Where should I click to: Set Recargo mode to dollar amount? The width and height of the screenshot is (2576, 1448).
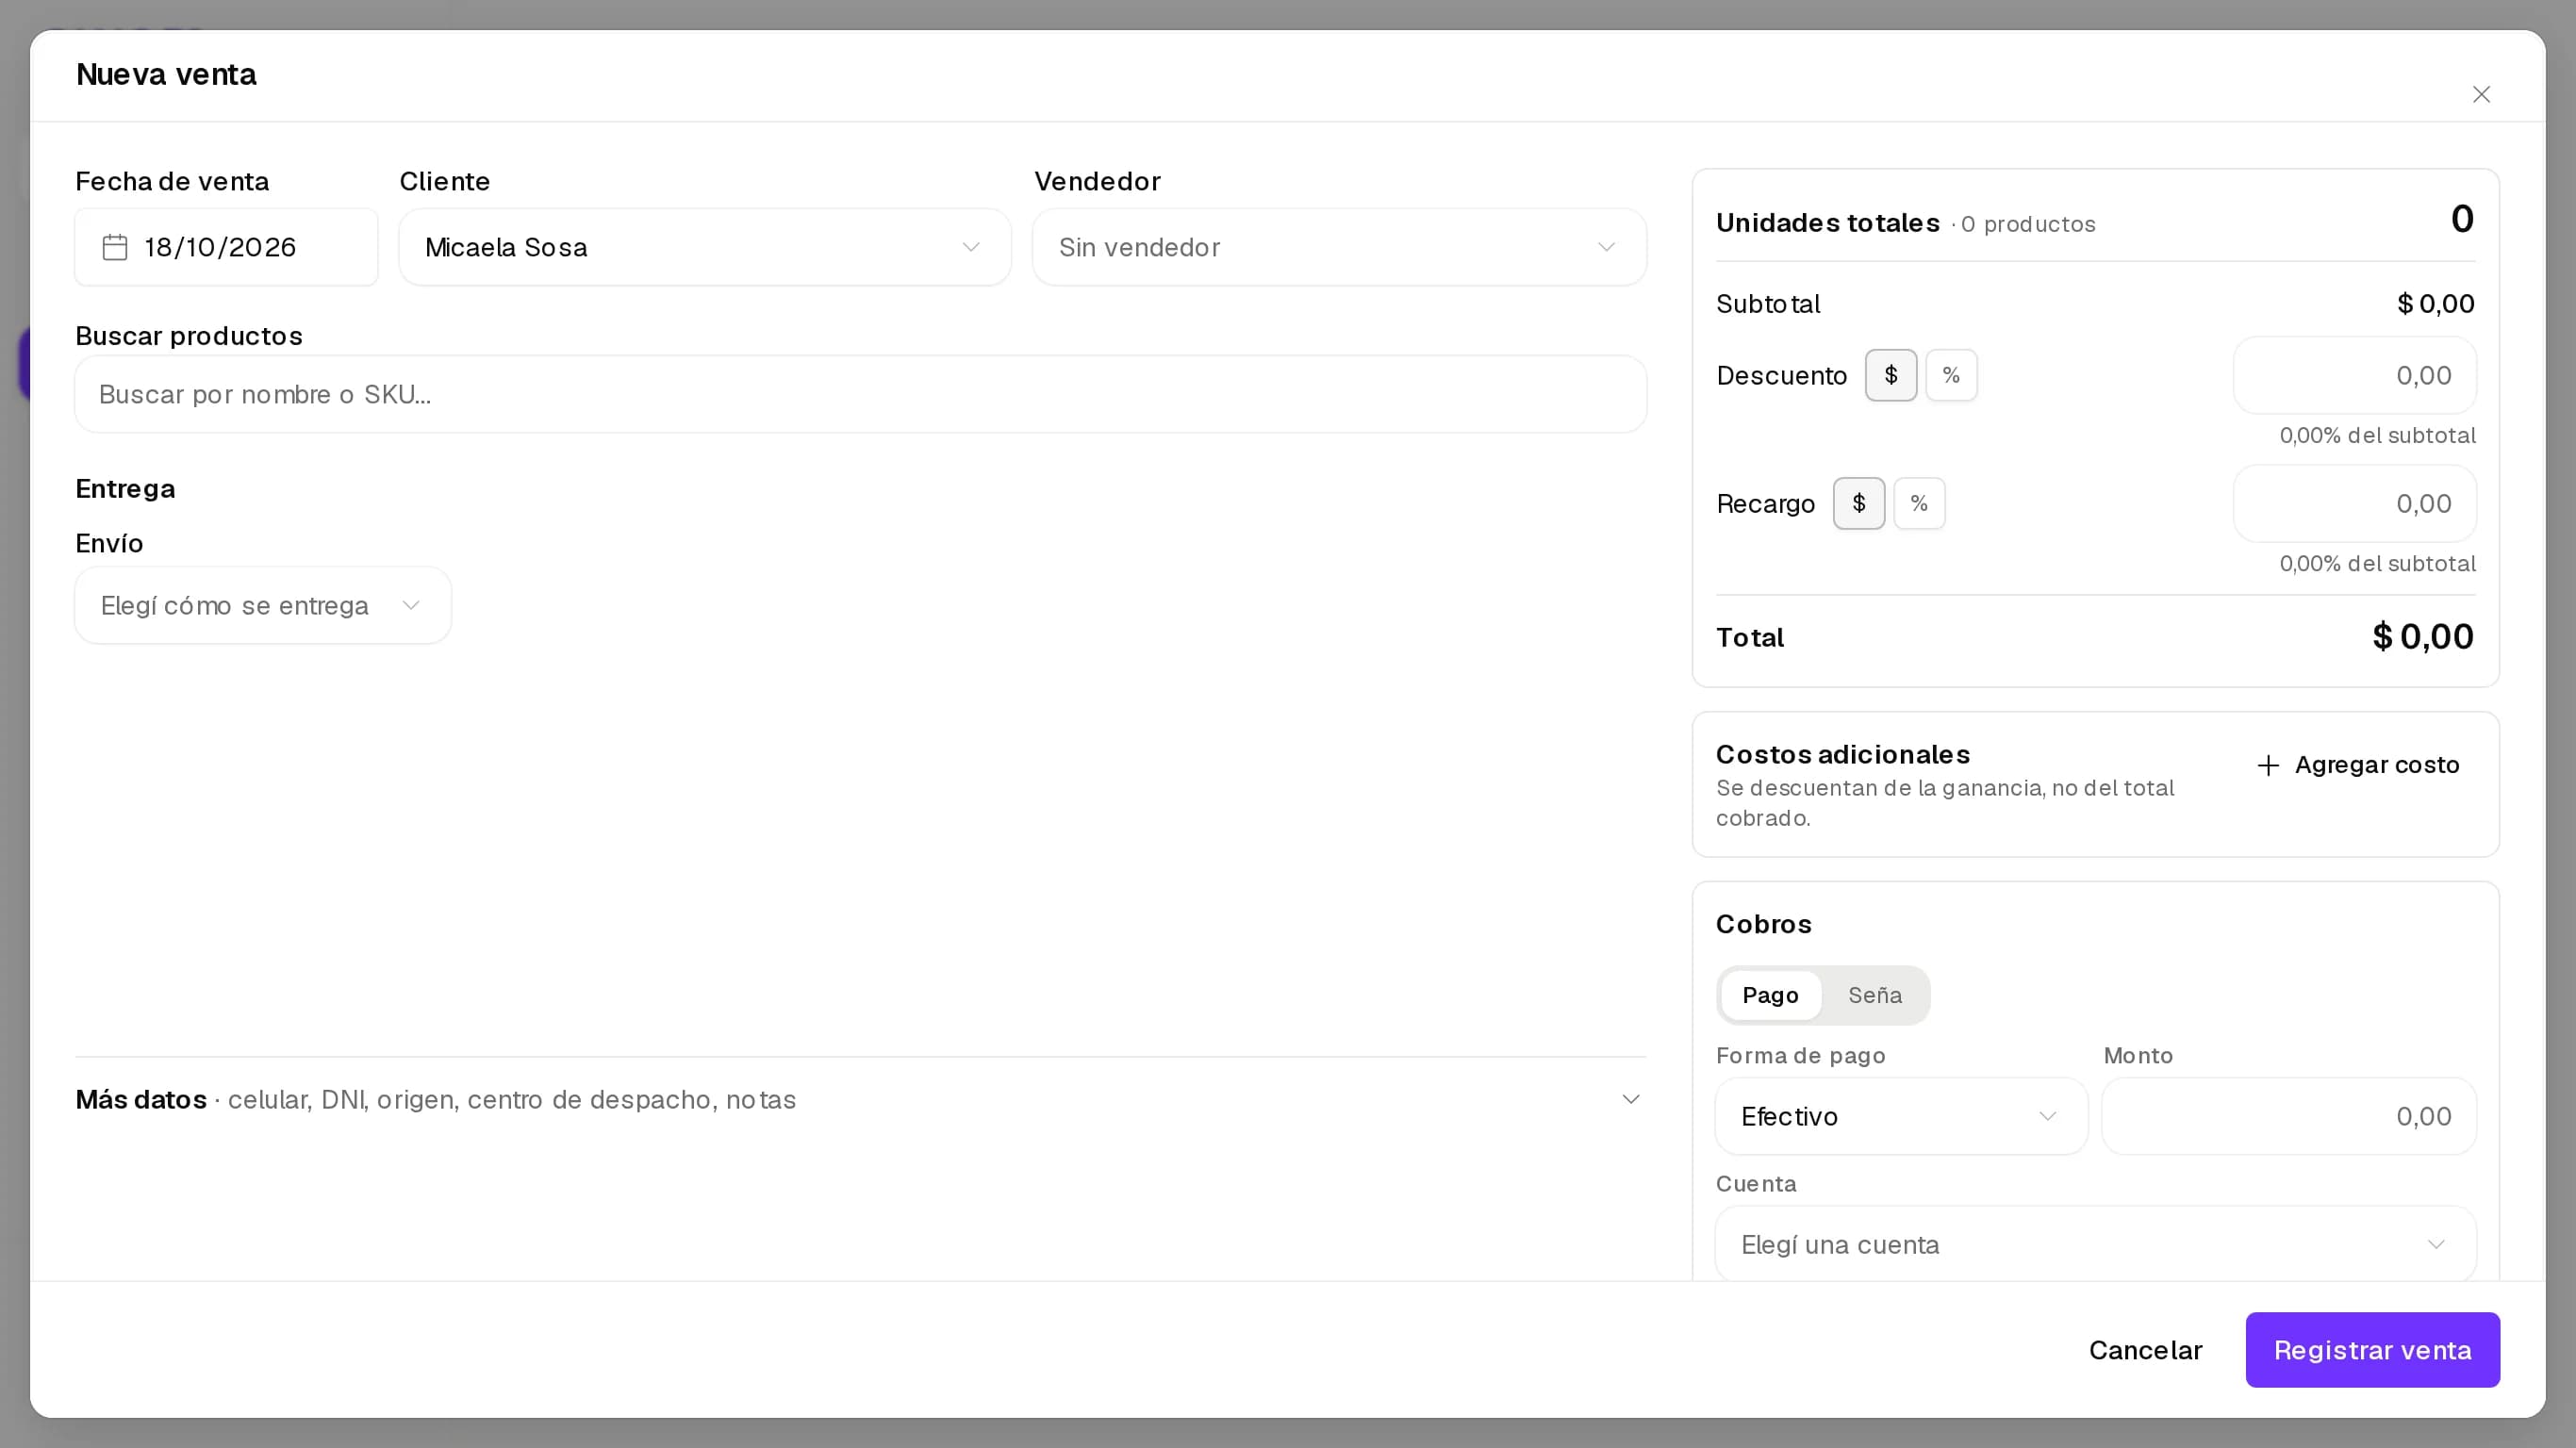[1858, 503]
